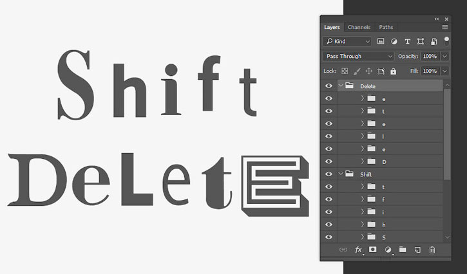Filter layers by type layers icon
Image resolution: width=467 pixels, height=274 pixels.
[407, 41]
